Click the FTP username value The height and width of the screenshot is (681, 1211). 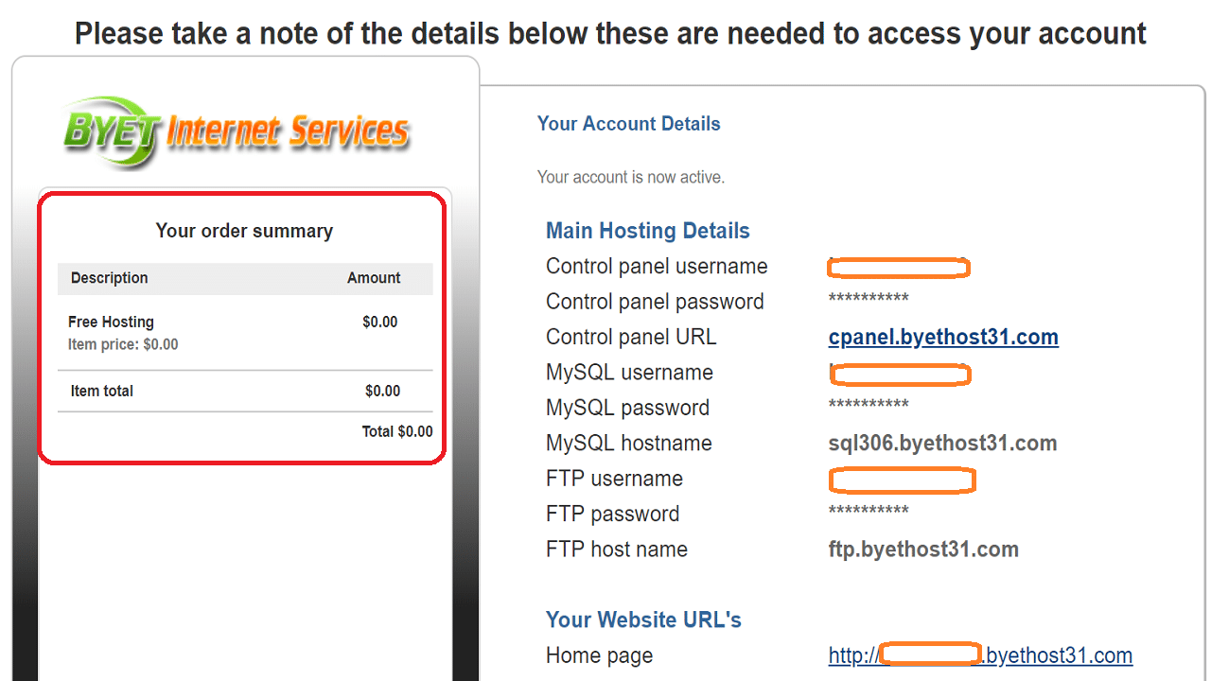click(x=901, y=480)
